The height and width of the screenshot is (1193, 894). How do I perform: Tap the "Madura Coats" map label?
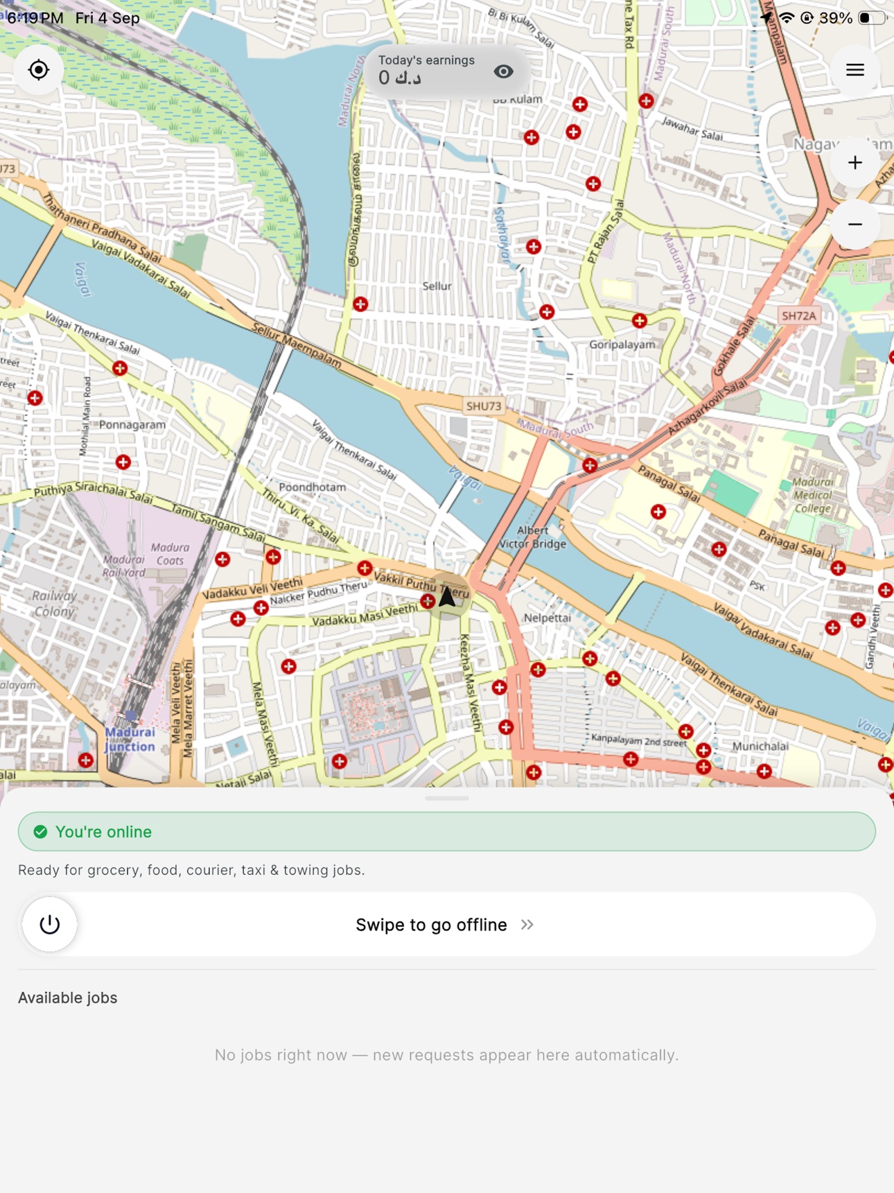[170, 554]
